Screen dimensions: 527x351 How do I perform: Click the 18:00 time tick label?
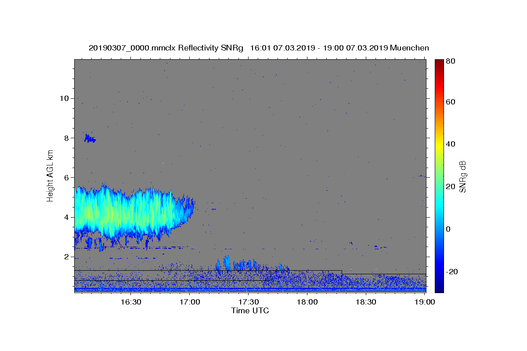point(307,302)
